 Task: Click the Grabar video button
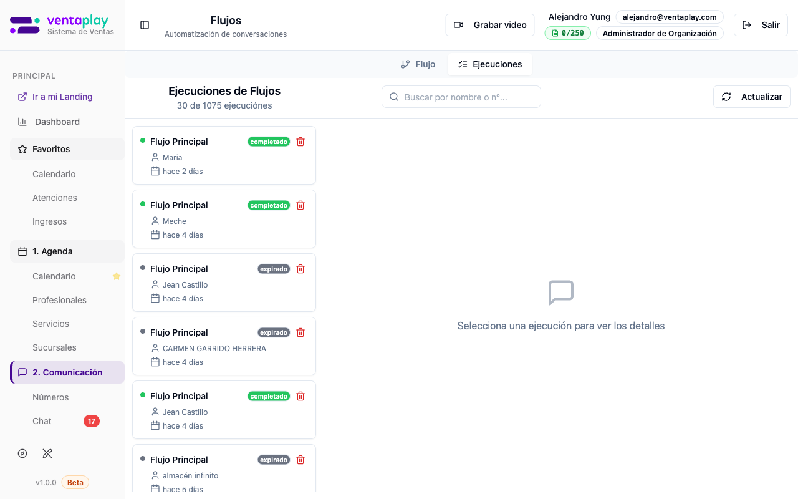(490, 25)
